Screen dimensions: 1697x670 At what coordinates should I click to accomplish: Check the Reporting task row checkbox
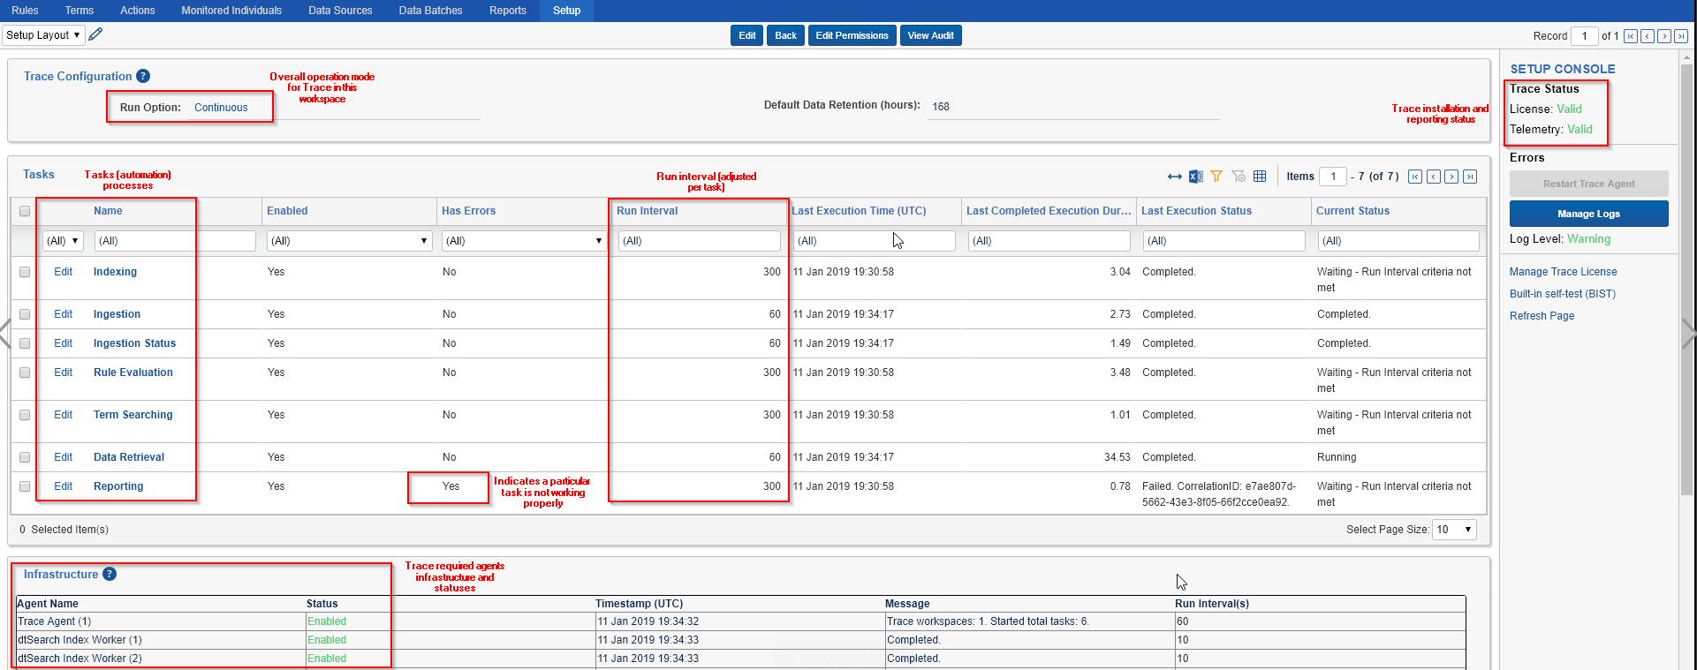pyautogui.click(x=25, y=486)
